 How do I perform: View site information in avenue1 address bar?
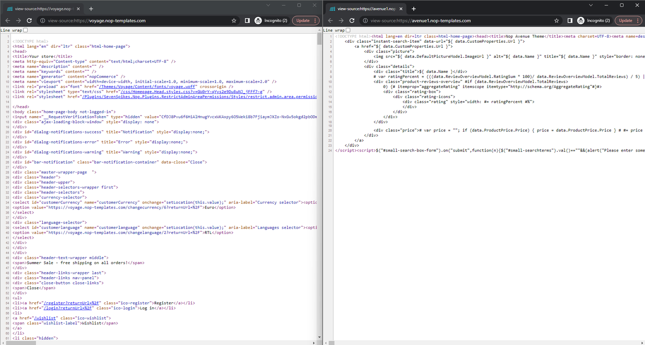[x=364, y=21]
